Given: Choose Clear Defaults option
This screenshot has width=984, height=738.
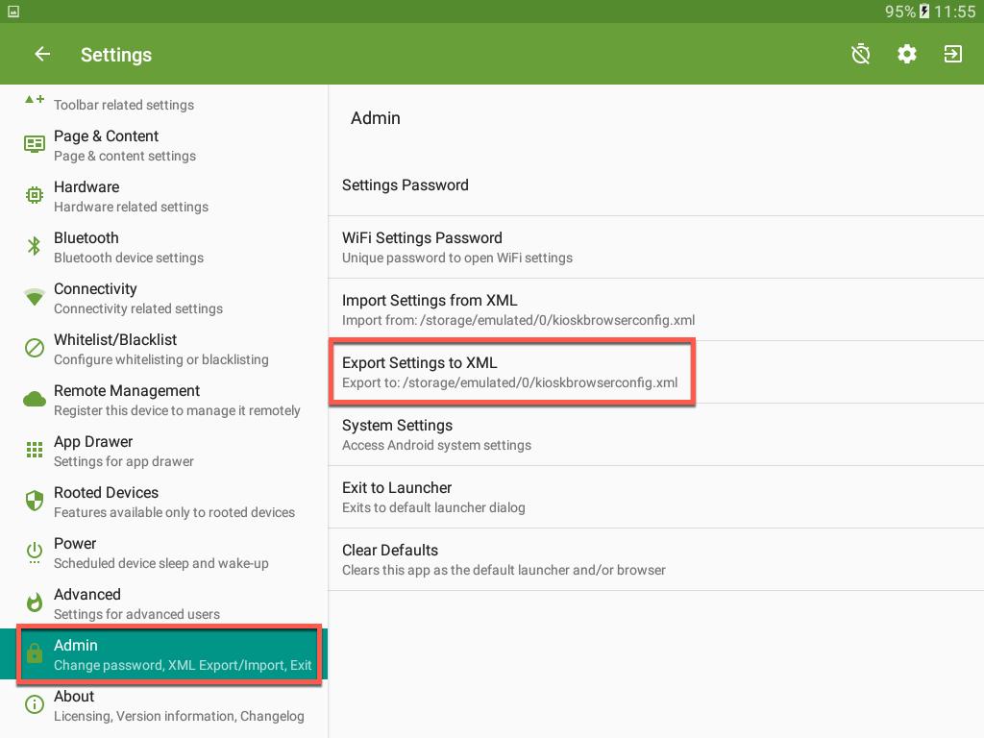Looking at the screenshot, I should click(x=655, y=559).
